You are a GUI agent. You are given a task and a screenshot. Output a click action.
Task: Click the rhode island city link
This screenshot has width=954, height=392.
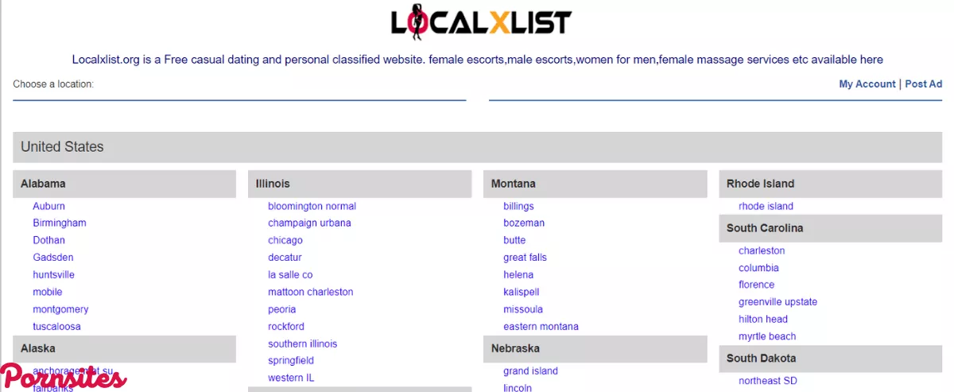766,206
